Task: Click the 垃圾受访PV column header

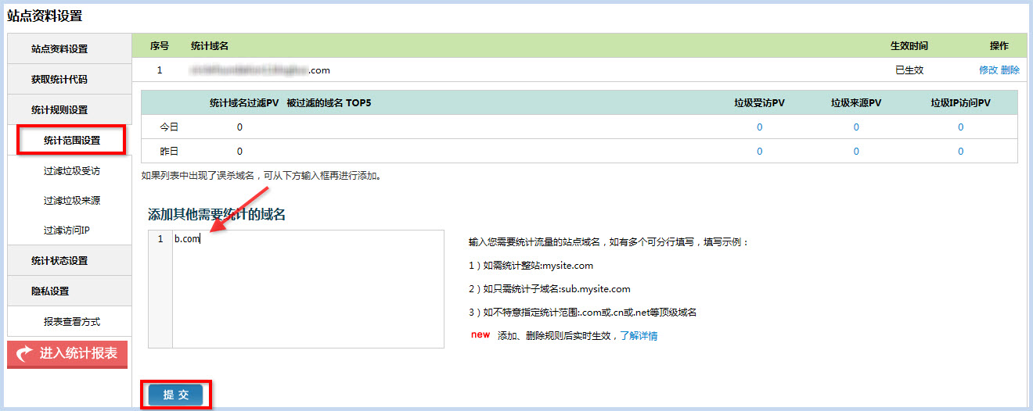Action: coord(759,102)
